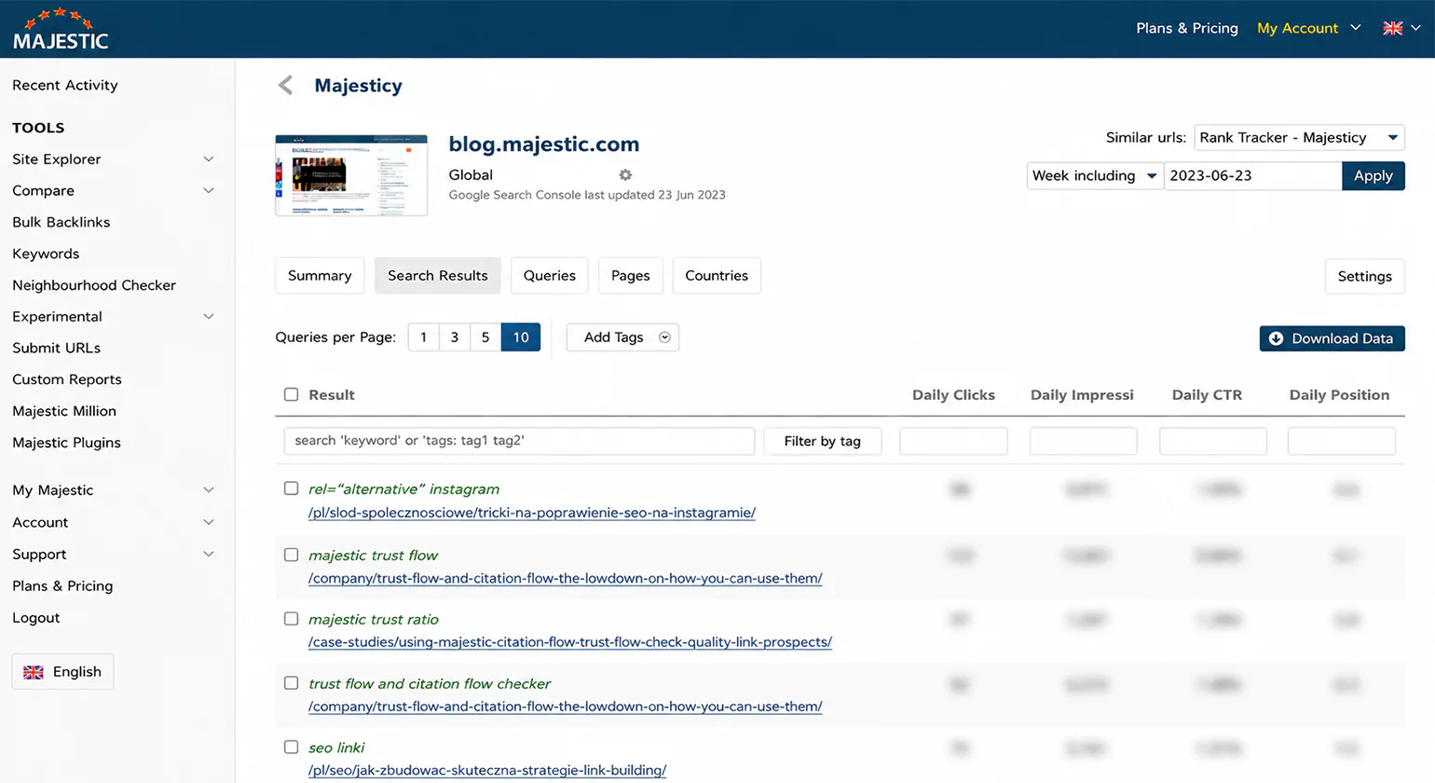The width and height of the screenshot is (1435, 783).
Task: Click the Apply button
Action: [1373, 175]
